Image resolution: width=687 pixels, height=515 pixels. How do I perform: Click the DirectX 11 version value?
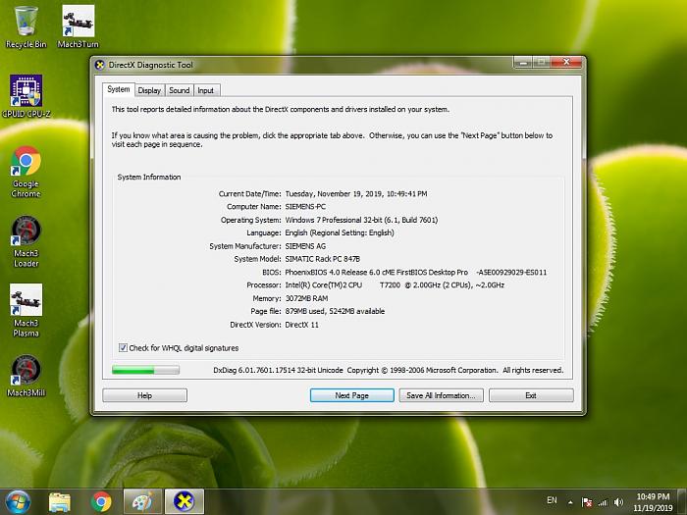(x=302, y=325)
